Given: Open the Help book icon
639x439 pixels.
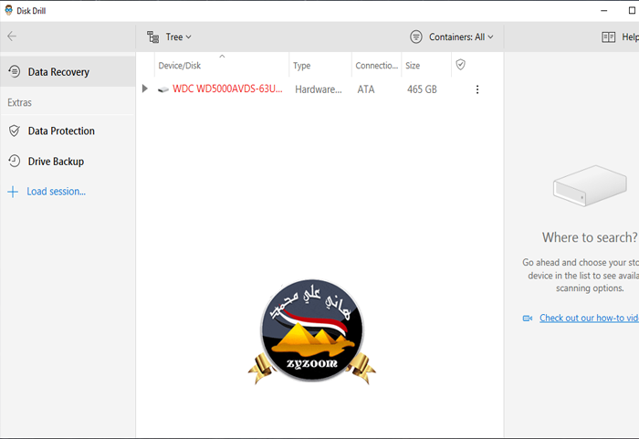Looking at the screenshot, I should [x=609, y=37].
